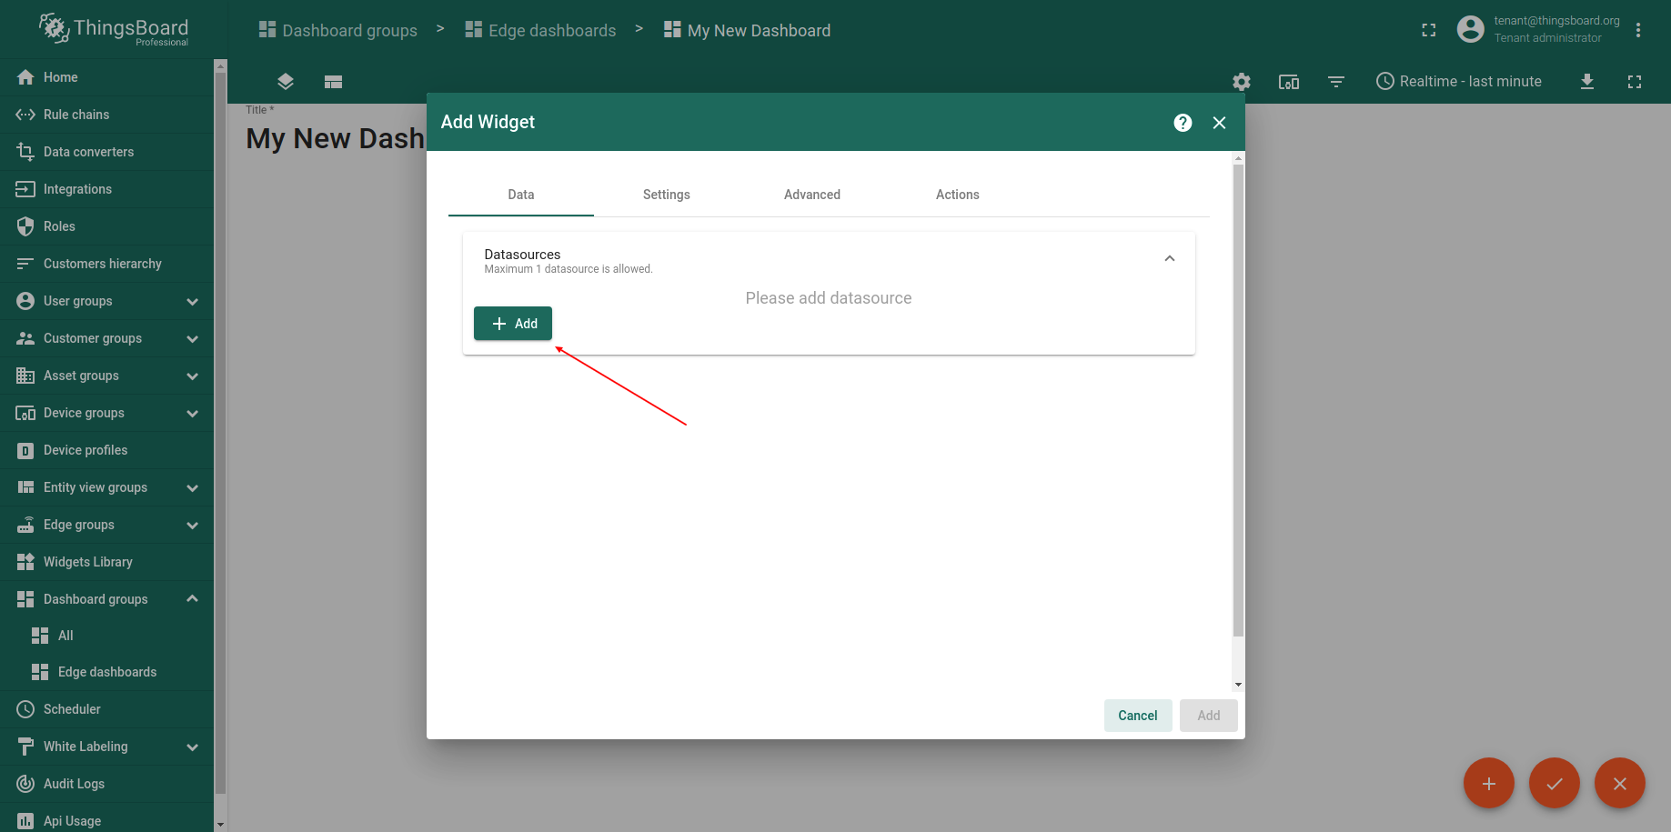Open dashboard settings gear icon
1671x832 pixels.
point(1241,82)
